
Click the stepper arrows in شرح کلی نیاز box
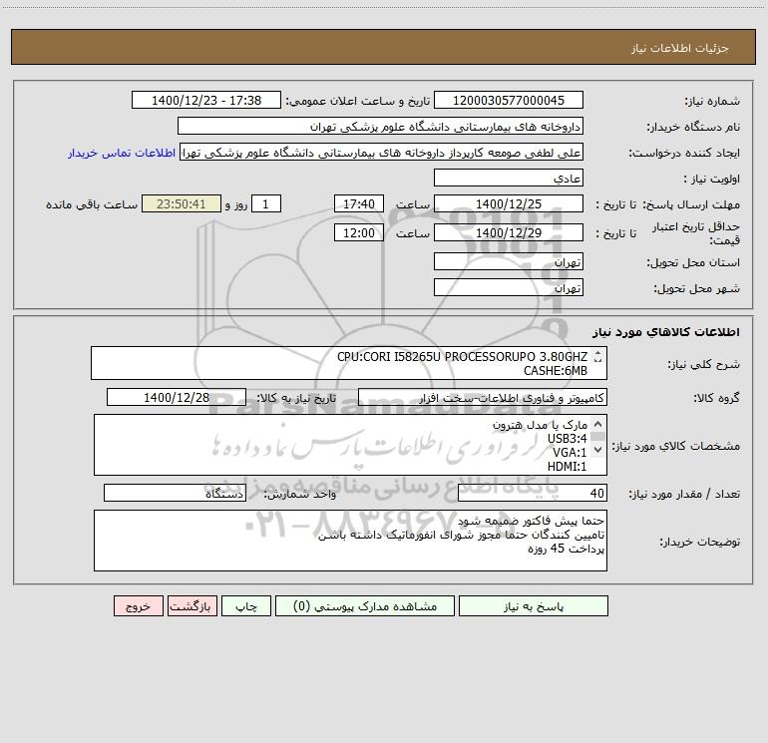coord(597,357)
